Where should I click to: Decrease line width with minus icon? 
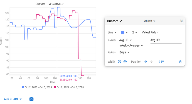click(x=119, y=62)
